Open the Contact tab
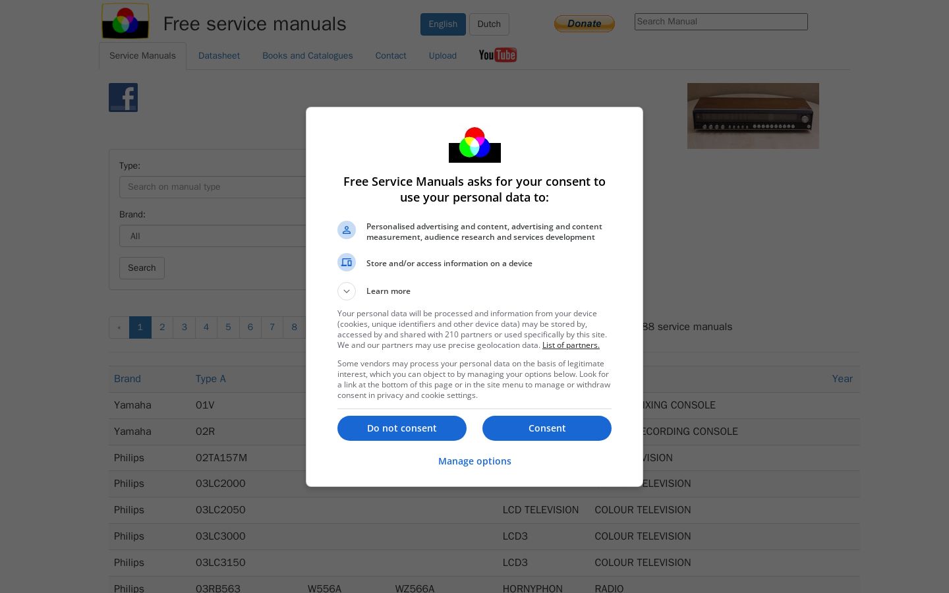This screenshot has height=593, width=949. tap(391, 56)
